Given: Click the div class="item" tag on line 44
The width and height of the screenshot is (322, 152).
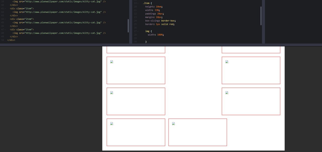Looking at the screenshot, I should (x=22, y=19).
